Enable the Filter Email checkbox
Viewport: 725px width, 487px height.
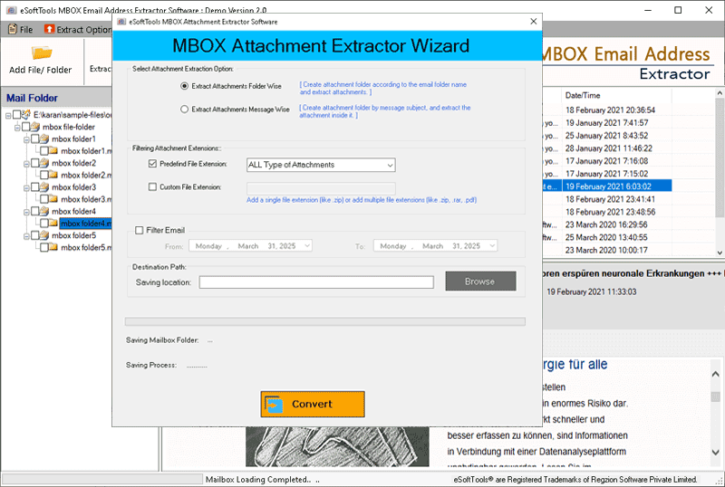140,230
